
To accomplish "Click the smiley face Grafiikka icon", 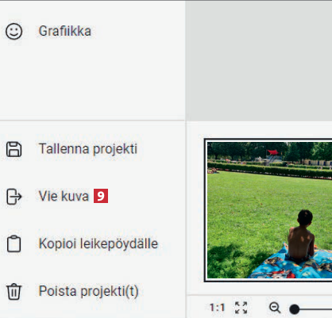I will click(x=14, y=31).
